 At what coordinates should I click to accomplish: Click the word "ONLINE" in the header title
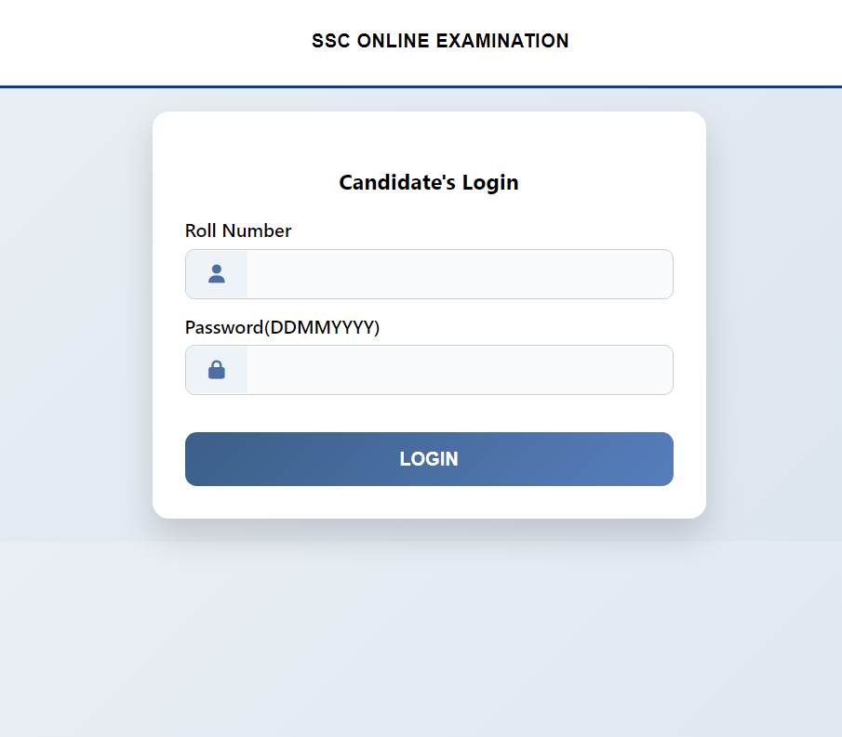click(394, 41)
